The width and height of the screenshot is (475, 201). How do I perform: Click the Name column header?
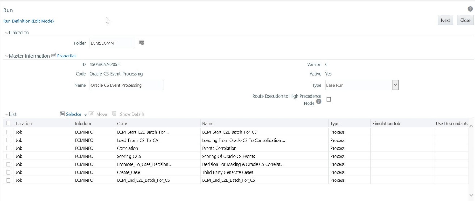click(x=264, y=123)
